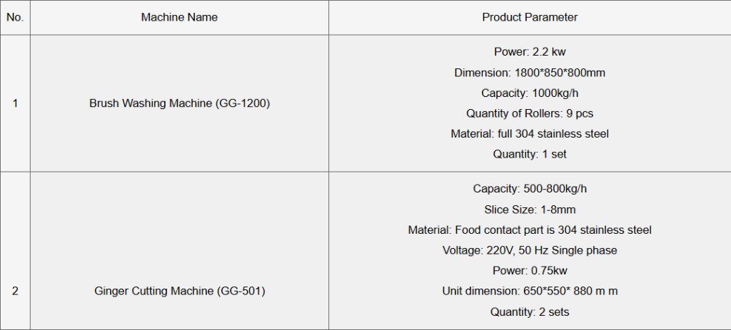Screen dimensions: 731x330
Task: Click row number 1 cell
Action: 15,103
